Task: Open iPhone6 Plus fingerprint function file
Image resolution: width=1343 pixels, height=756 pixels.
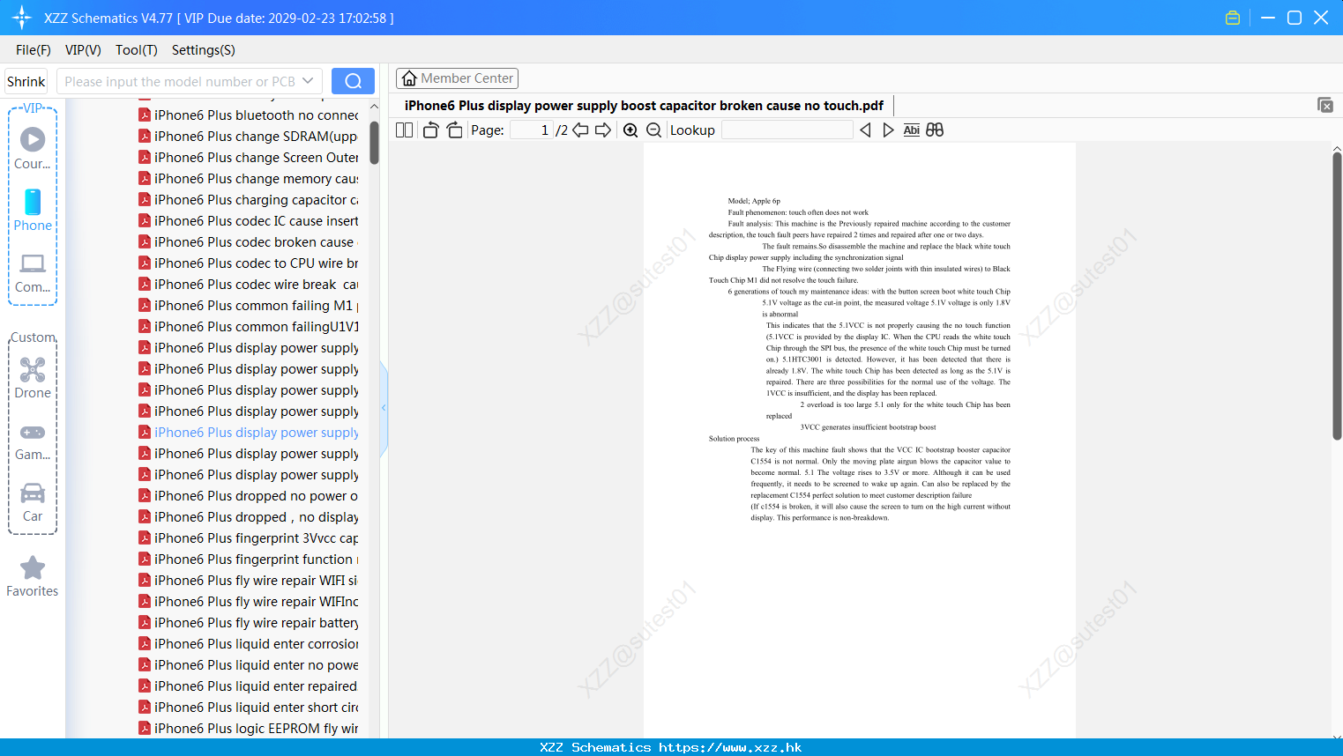Action: (249, 560)
